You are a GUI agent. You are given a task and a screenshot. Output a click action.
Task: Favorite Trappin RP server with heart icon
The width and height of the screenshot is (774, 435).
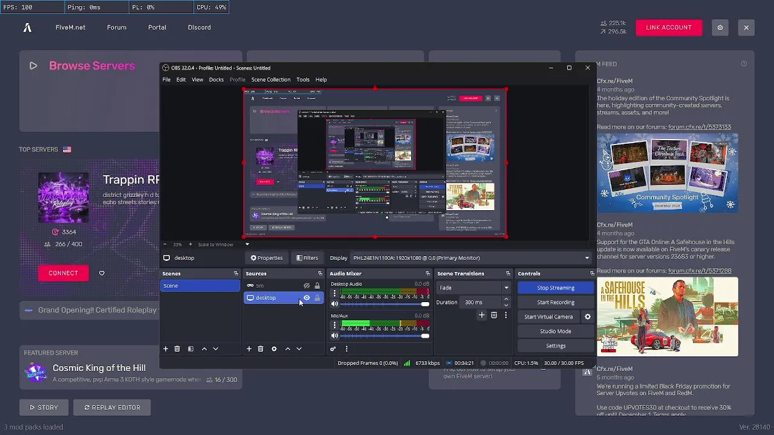pos(102,273)
